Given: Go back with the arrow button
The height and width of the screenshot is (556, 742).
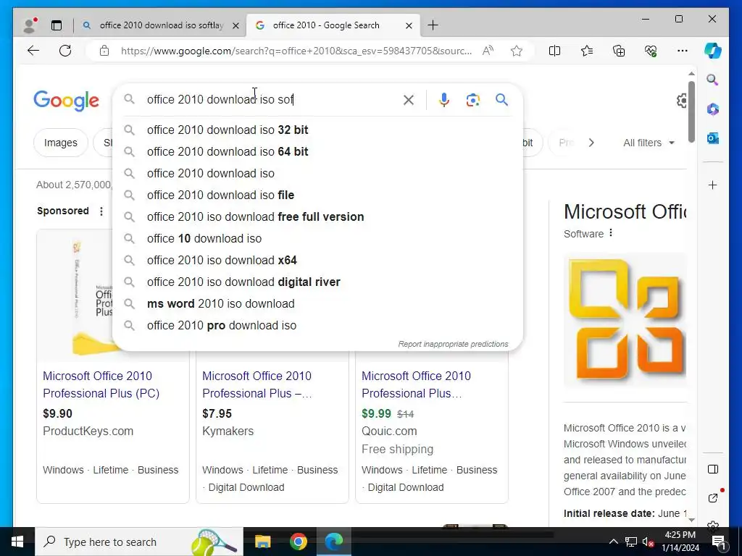Looking at the screenshot, I should coord(33,51).
